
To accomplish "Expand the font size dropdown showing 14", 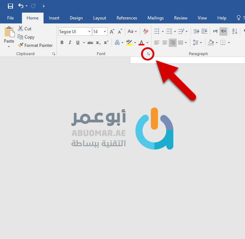I will click(x=105, y=32).
